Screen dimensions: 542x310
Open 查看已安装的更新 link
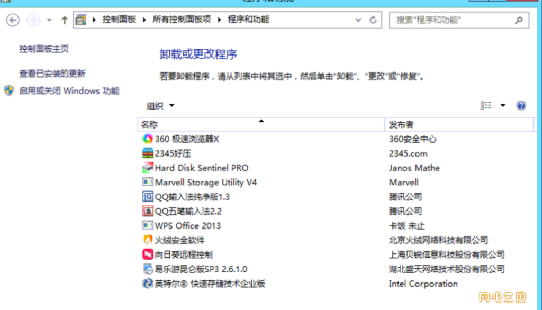(x=52, y=73)
